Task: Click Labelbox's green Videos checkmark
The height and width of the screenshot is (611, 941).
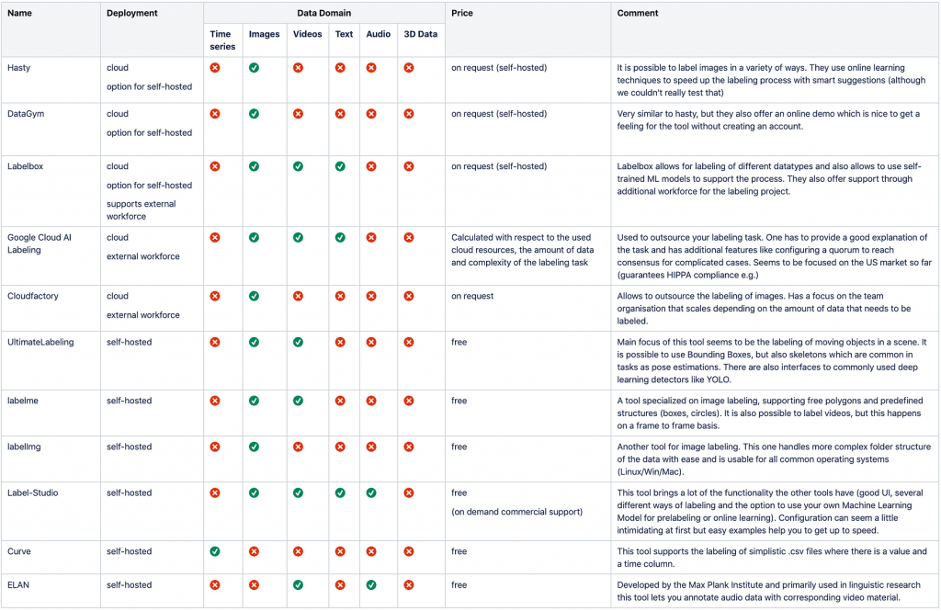Action: click(299, 166)
